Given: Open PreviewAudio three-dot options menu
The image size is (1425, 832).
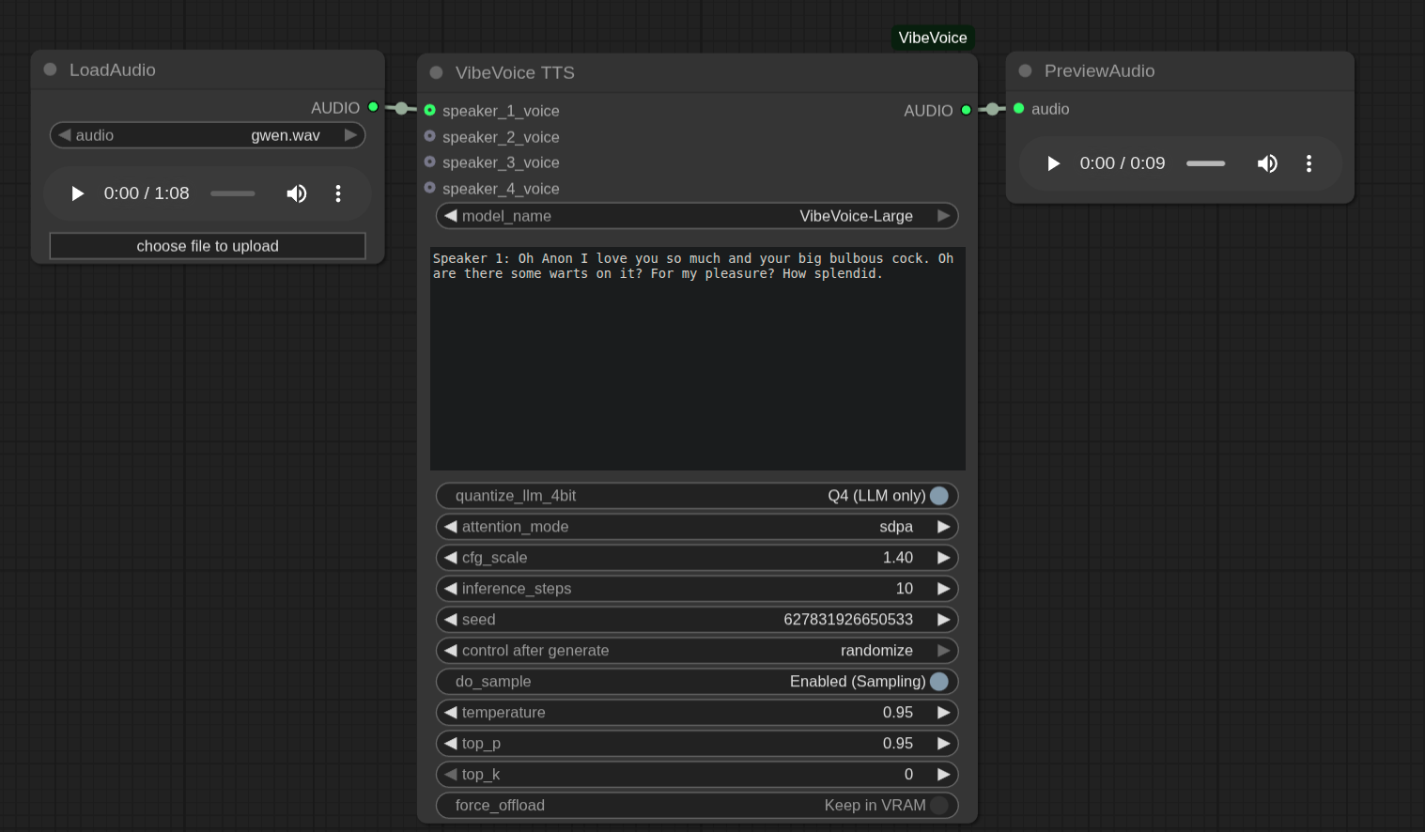Looking at the screenshot, I should tap(1309, 163).
